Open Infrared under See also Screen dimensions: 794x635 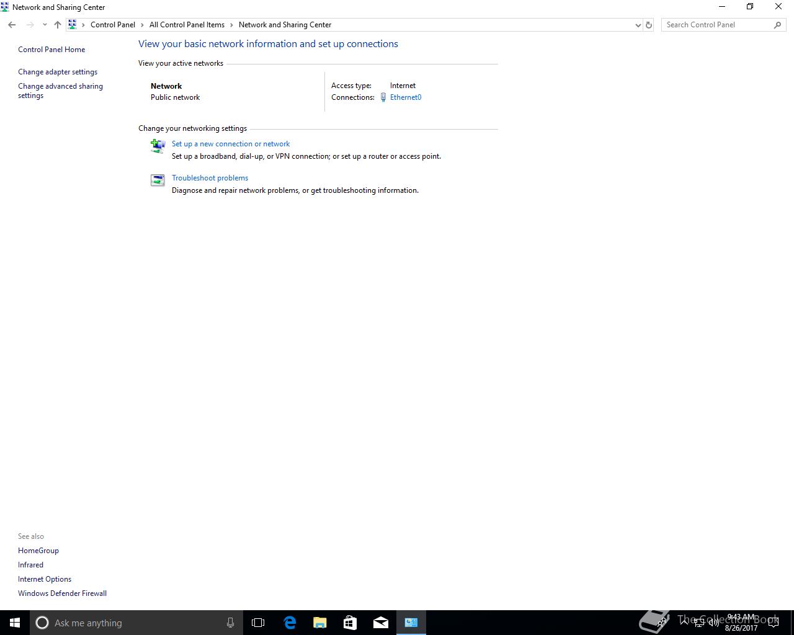click(30, 565)
